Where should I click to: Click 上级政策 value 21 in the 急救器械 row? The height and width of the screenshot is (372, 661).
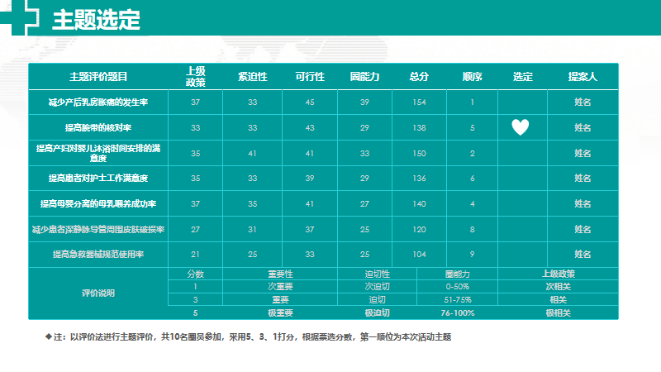coord(195,255)
